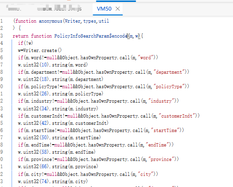Click the 'anonymous' function name
233x187 pixels.
coord(50,21)
